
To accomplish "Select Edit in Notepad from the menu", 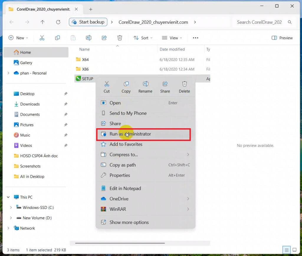I will tap(125, 188).
